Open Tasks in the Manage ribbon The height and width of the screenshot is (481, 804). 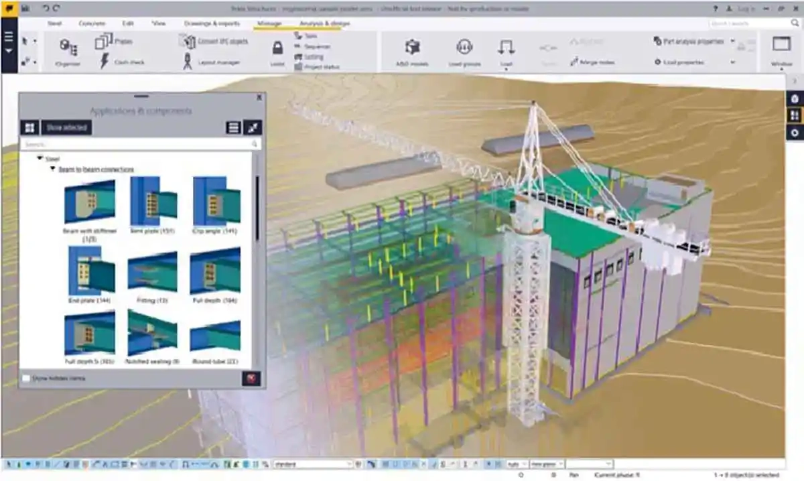coord(306,36)
